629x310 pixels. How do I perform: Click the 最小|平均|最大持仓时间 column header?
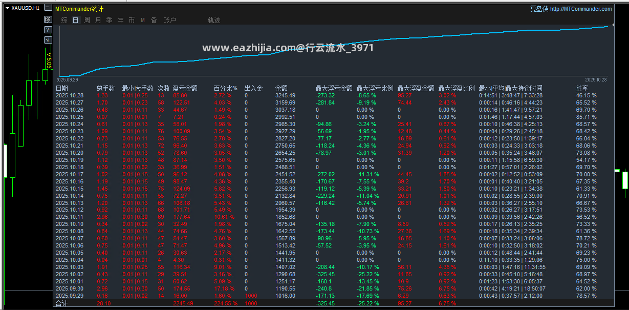[511, 89]
